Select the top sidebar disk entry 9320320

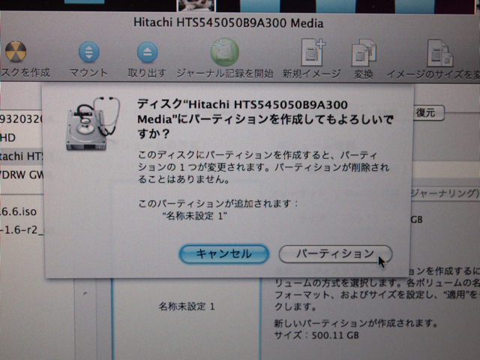tap(21, 119)
